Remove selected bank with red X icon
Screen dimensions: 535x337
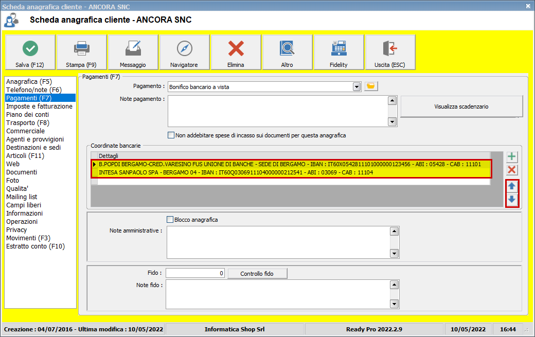[511, 170]
